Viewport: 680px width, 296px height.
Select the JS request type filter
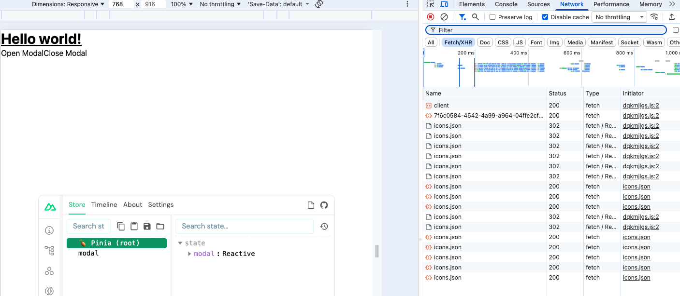coord(520,42)
